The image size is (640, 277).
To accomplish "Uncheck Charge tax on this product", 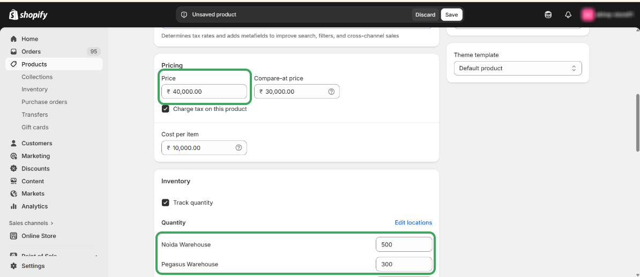I will [x=166, y=109].
